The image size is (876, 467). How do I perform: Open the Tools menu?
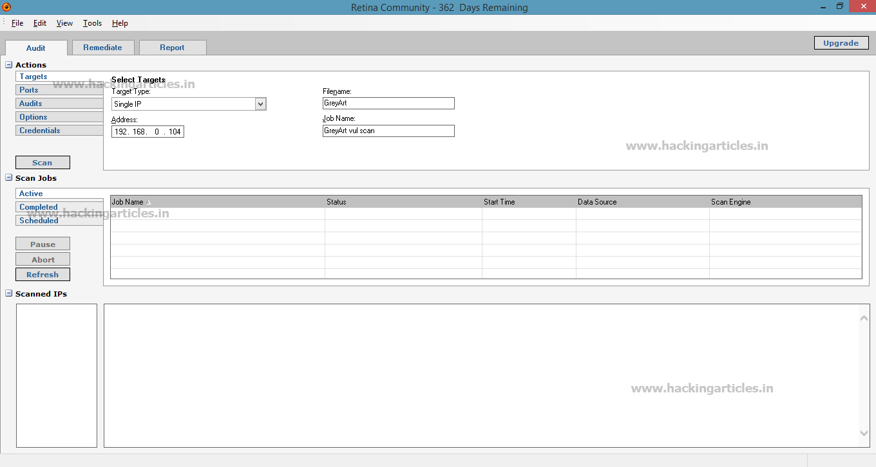pyautogui.click(x=92, y=23)
